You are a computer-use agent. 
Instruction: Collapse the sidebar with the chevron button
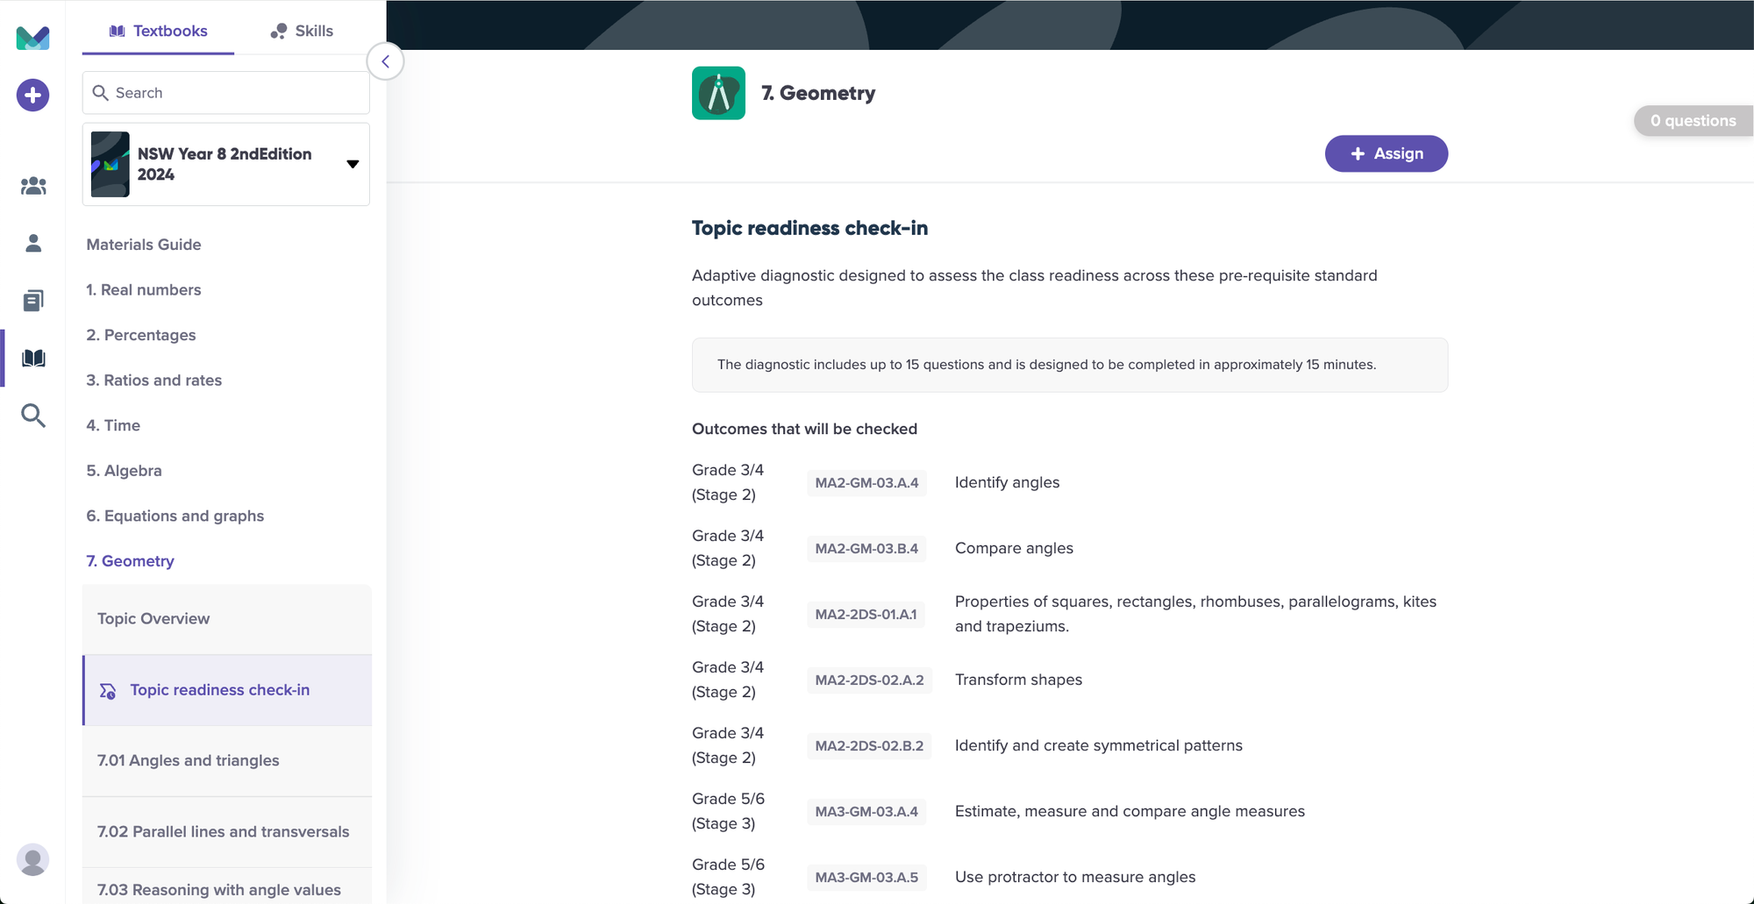coord(385,61)
